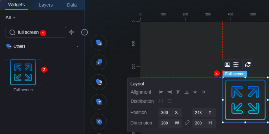Click the full screen search field
Screen dimensions: 269x134
pos(36,32)
